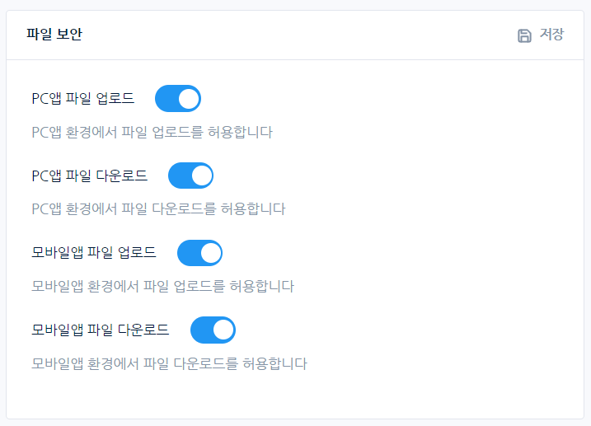The height and width of the screenshot is (426, 591).
Task: Click white knob of PC앱 파일 업로드 switch
Action: pos(189,99)
